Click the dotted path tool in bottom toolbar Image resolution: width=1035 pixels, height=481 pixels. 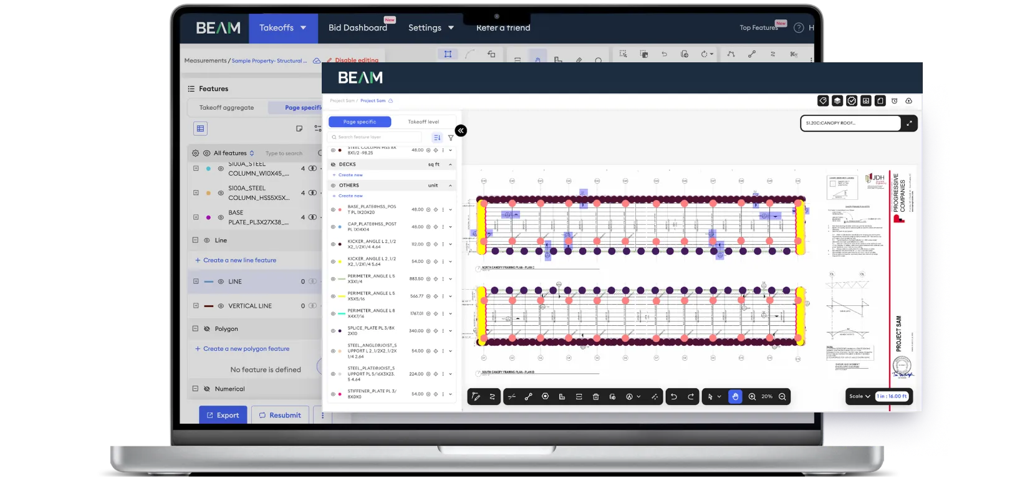coord(655,397)
